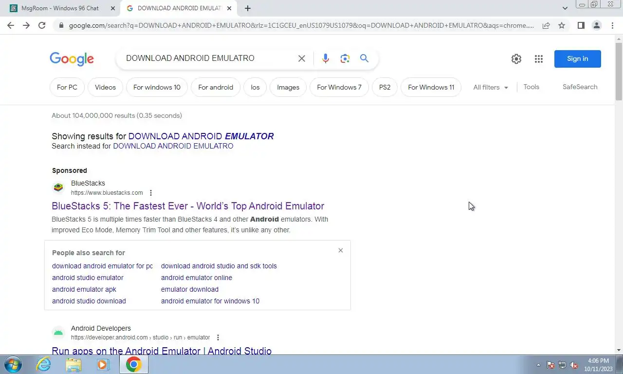Click the Android Developers favicon
This screenshot has height=374, width=623.
[58, 333]
